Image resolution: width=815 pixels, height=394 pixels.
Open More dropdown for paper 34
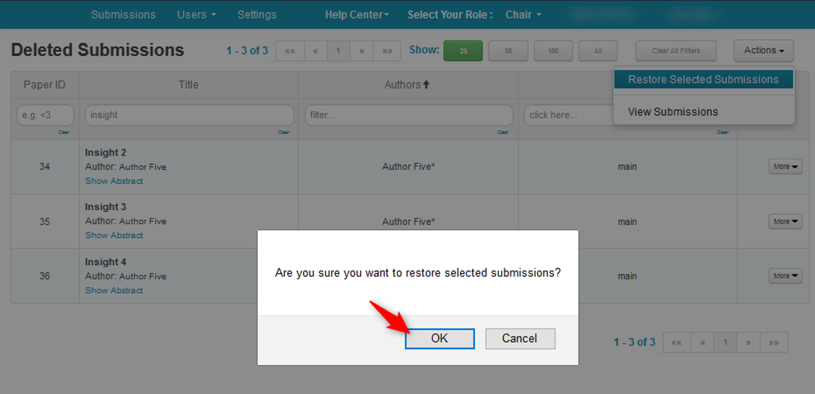pyautogui.click(x=785, y=166)
